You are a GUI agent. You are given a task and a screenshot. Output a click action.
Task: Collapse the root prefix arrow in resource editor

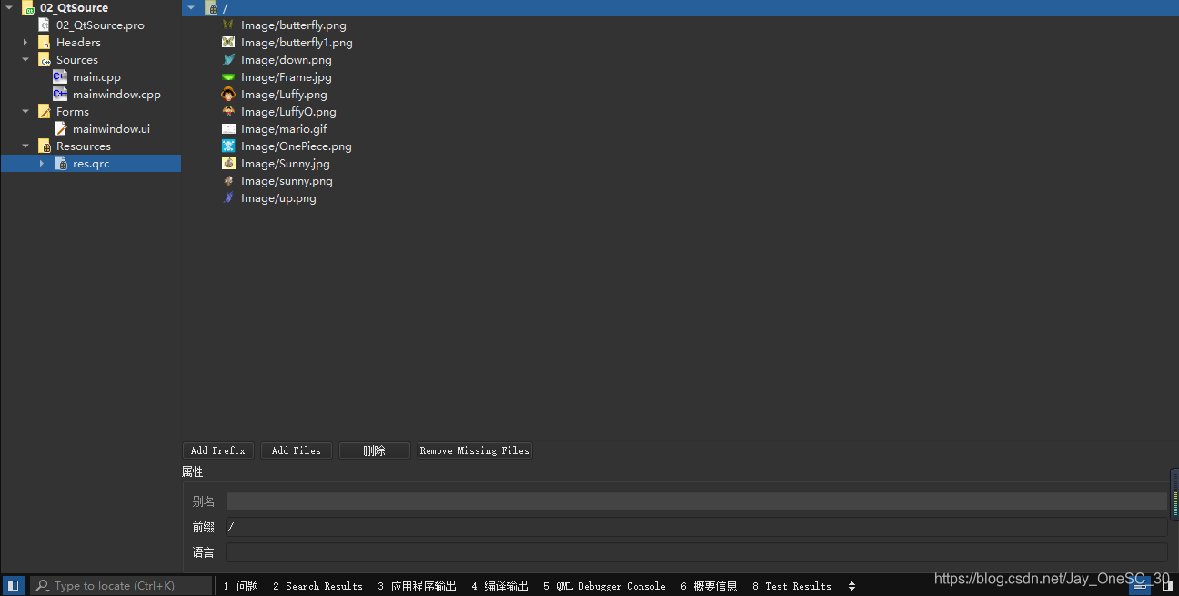point(191,8)
